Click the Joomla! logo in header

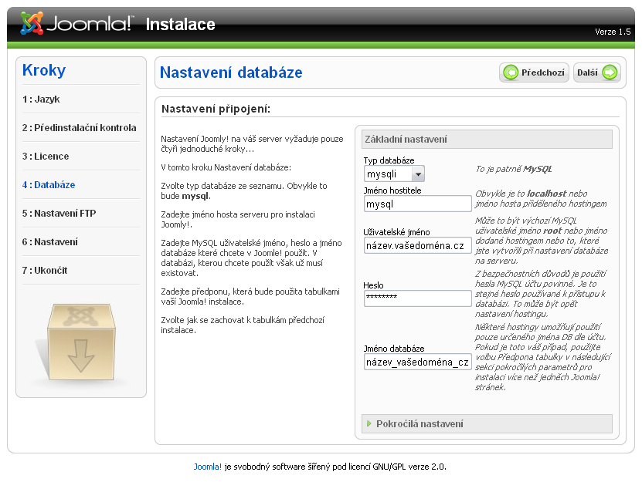click(x=77, y=23)
